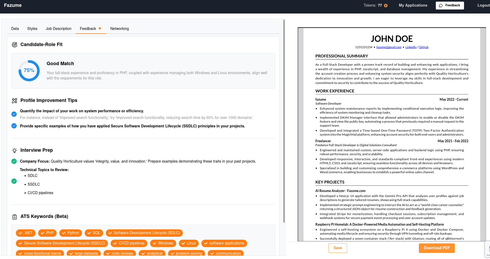
Task: Switch to the Job Description tab
Action: click(58, 29)
